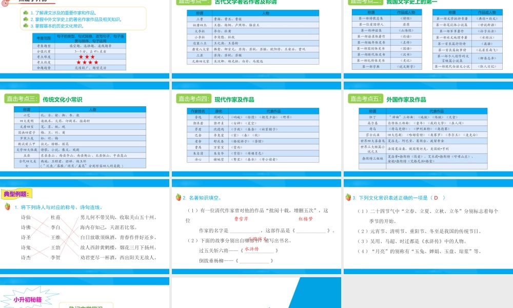Click the 第一部字典 table cell

point(371,66)
